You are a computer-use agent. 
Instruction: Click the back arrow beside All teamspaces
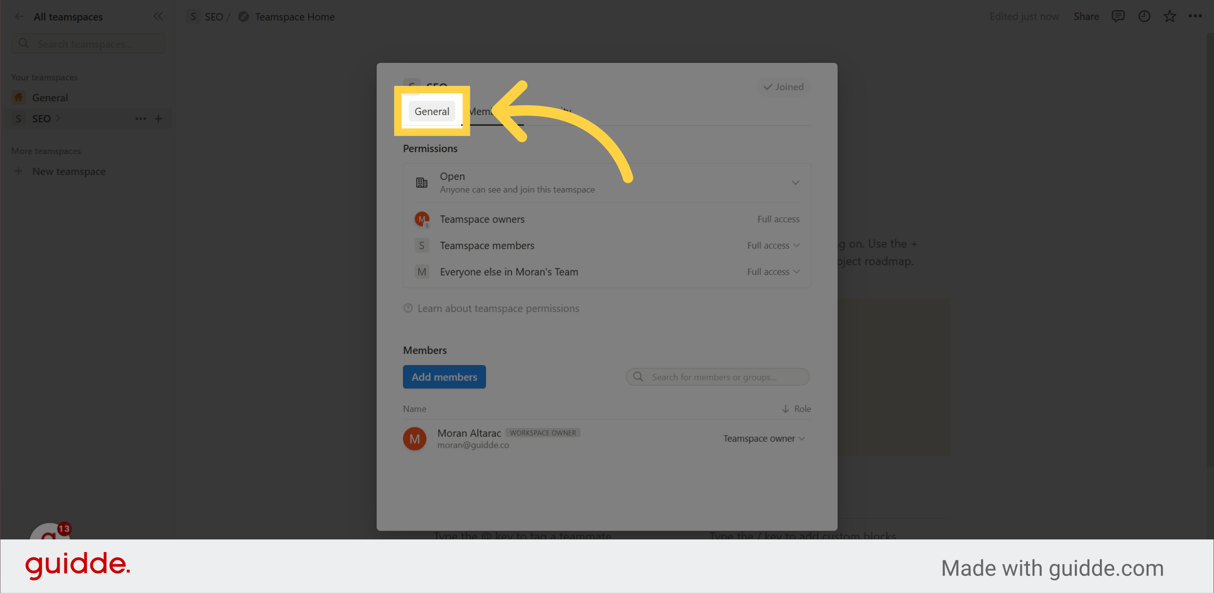[x=20, y=17]
